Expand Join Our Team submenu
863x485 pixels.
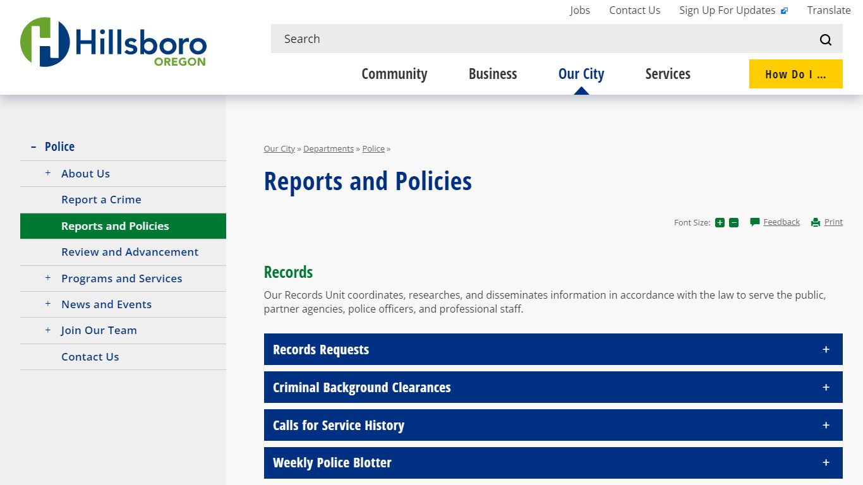[47, 330]
